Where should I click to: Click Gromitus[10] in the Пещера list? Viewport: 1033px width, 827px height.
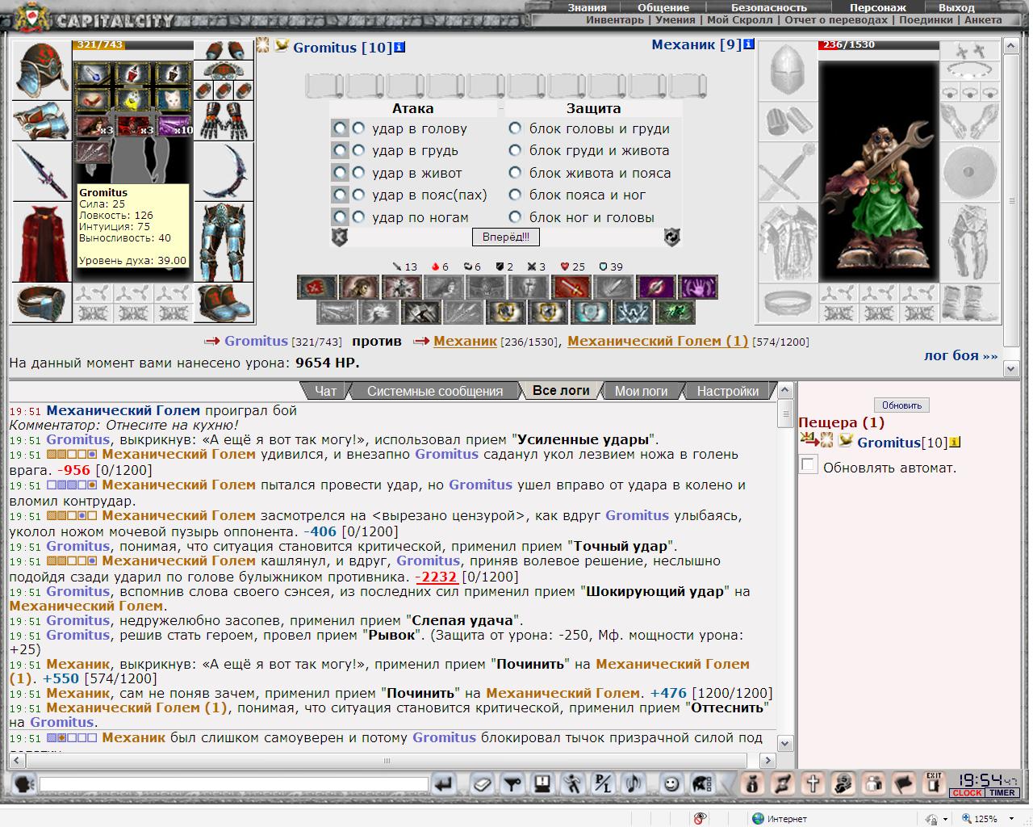click(902, 443)
